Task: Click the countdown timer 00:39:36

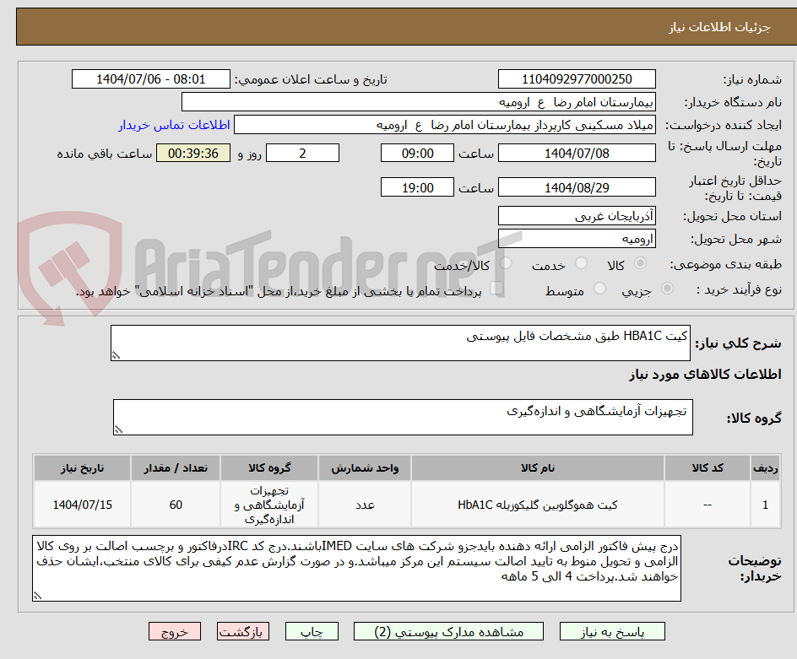Action: tap(193, 153)
